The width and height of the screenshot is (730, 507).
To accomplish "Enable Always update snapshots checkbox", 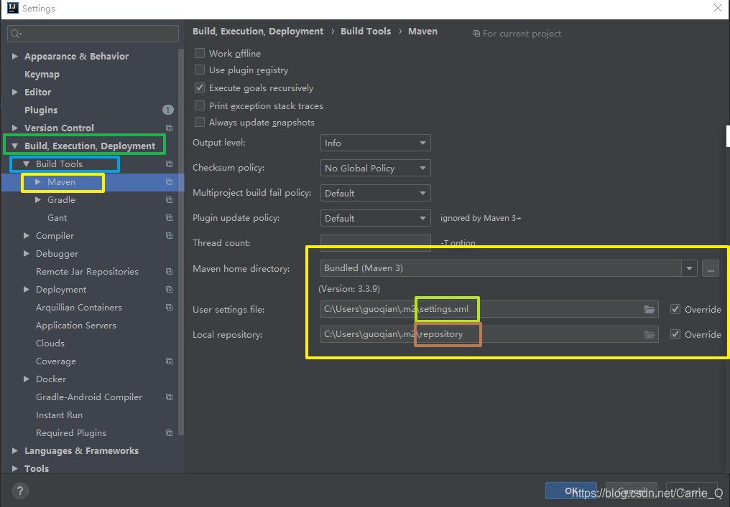I will pyautogui.click(x=200, y=122).
